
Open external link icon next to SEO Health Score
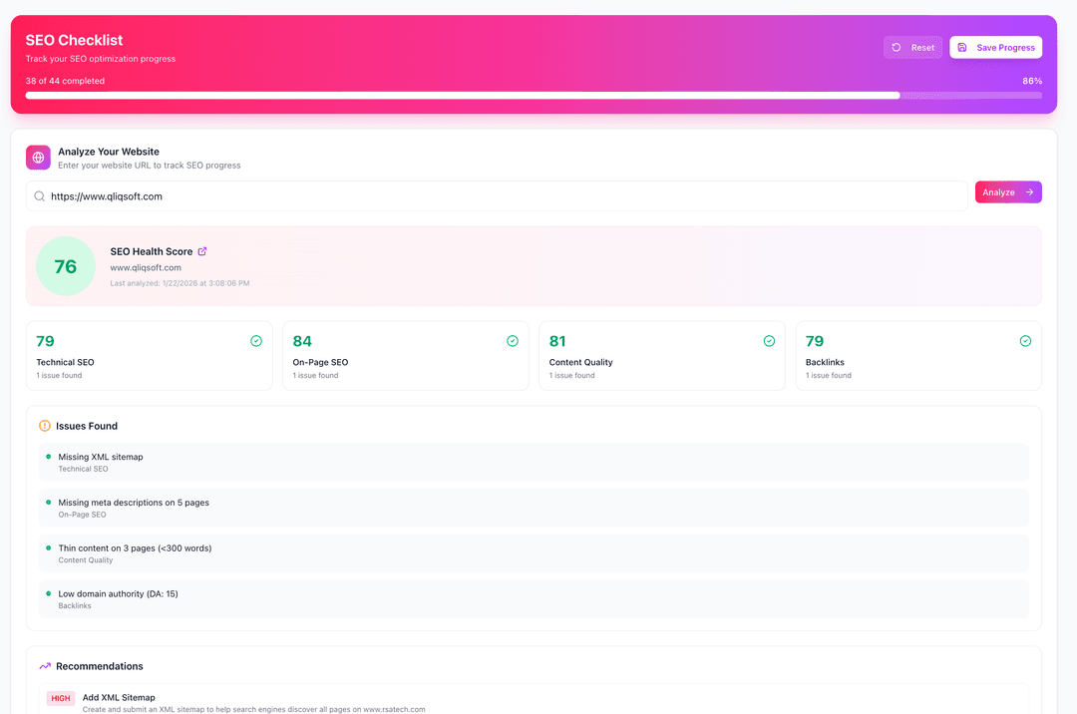202,251
